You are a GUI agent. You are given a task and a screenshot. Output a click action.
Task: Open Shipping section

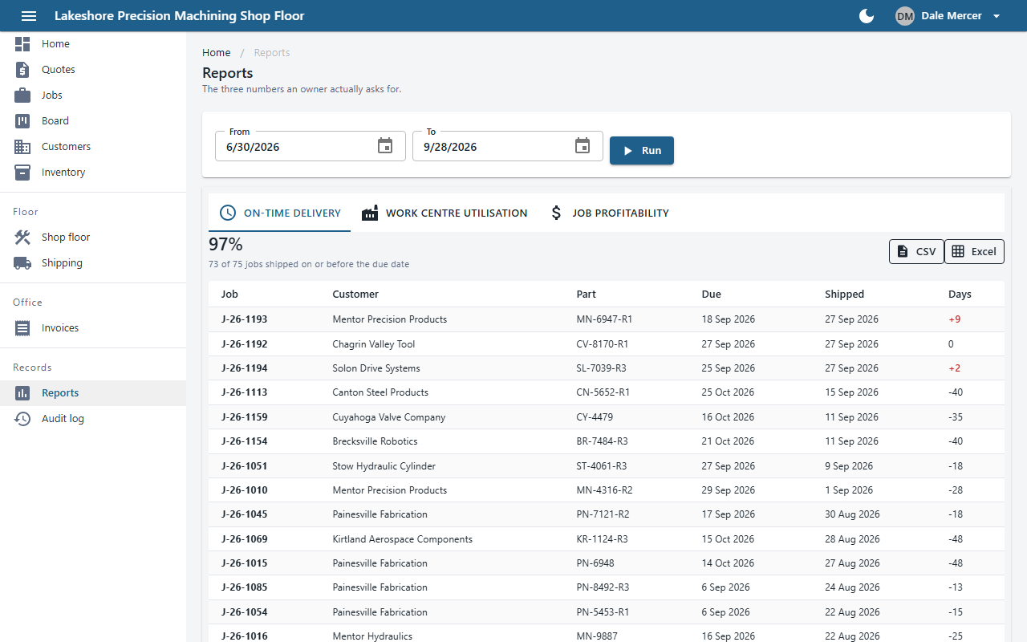[93, 263]
